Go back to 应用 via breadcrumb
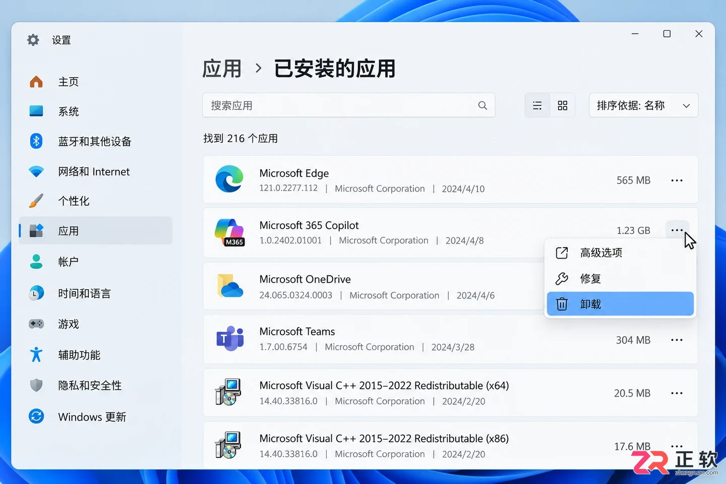Viewport: 726px width, 484px height. [222, 69]
